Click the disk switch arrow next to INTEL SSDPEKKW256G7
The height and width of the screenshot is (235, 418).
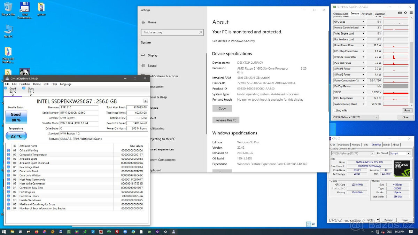(x=145, y=101)
